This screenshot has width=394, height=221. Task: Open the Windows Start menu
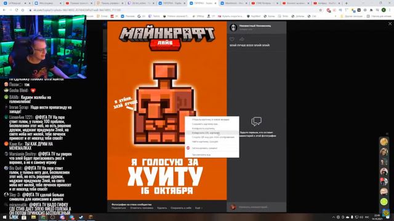click(4, 217)
